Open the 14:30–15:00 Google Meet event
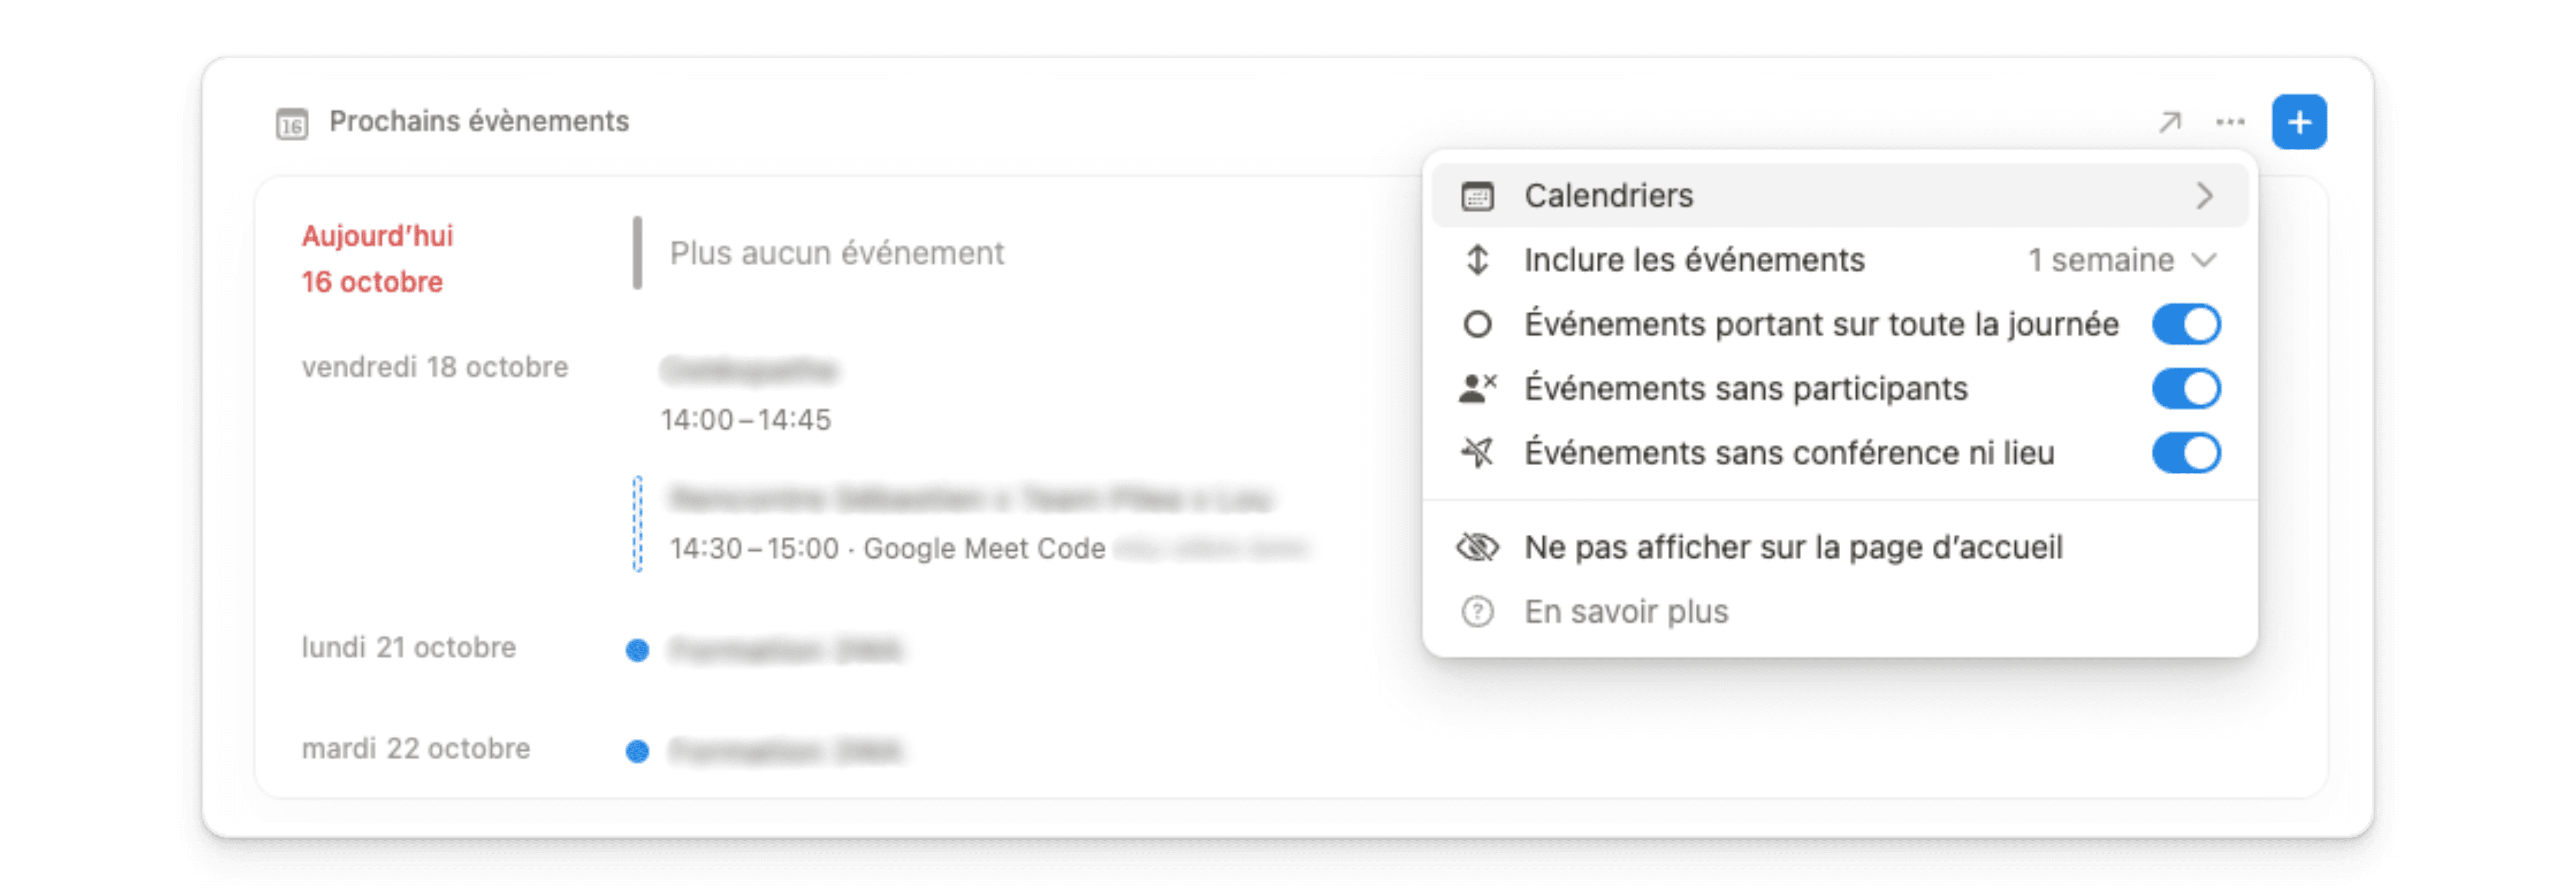 pos(970,523)
